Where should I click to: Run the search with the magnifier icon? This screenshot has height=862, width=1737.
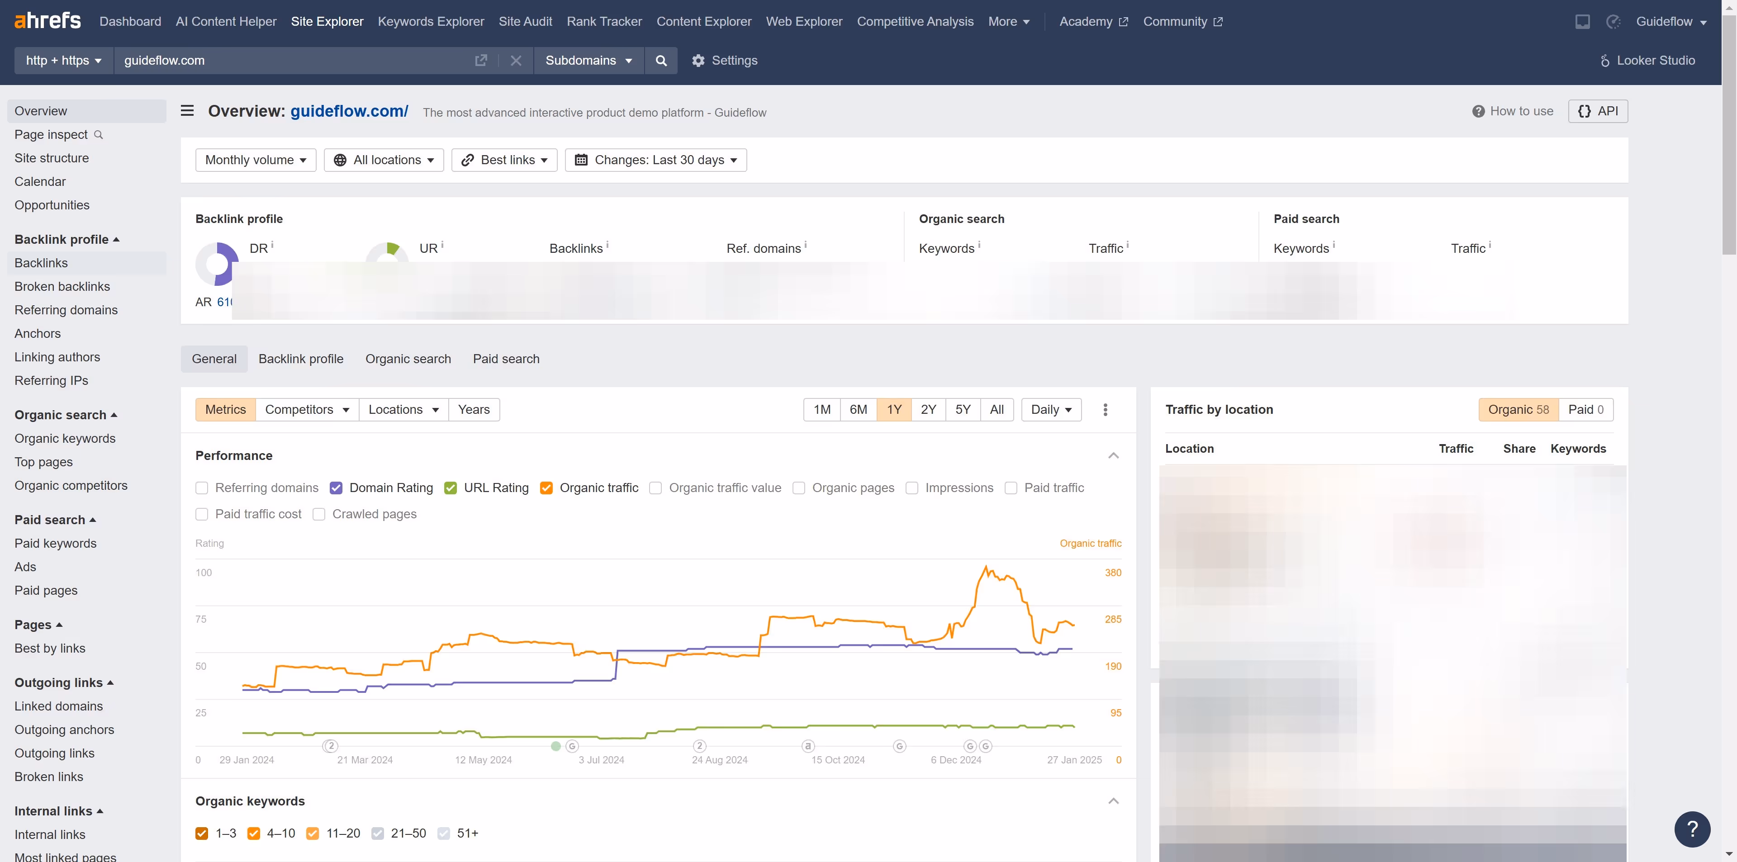click(661, 61)
